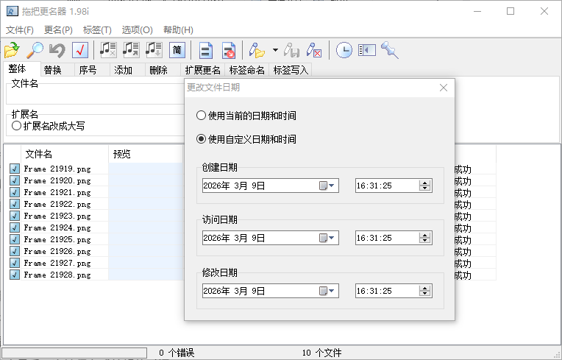Select file name Frame 21925.png

click(x=57, y=239)
